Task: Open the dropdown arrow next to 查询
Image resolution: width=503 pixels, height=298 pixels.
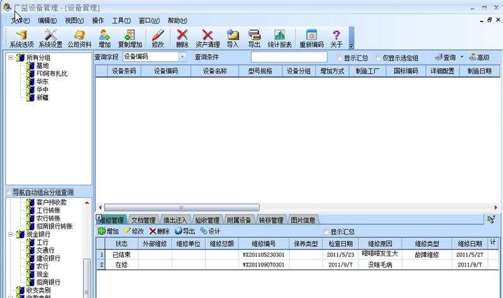Action: tap(462, 57)
